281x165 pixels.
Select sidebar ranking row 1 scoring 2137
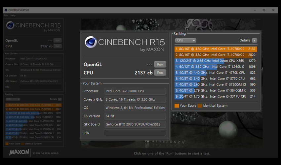coord(33,105)
